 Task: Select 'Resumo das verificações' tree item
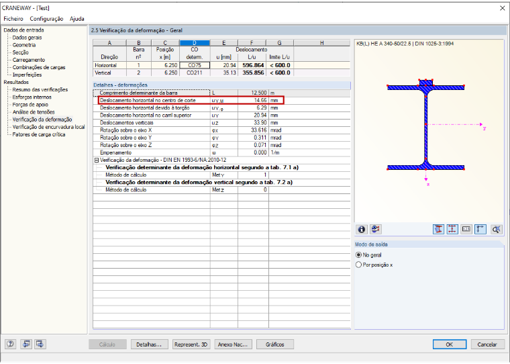[40, 89]
